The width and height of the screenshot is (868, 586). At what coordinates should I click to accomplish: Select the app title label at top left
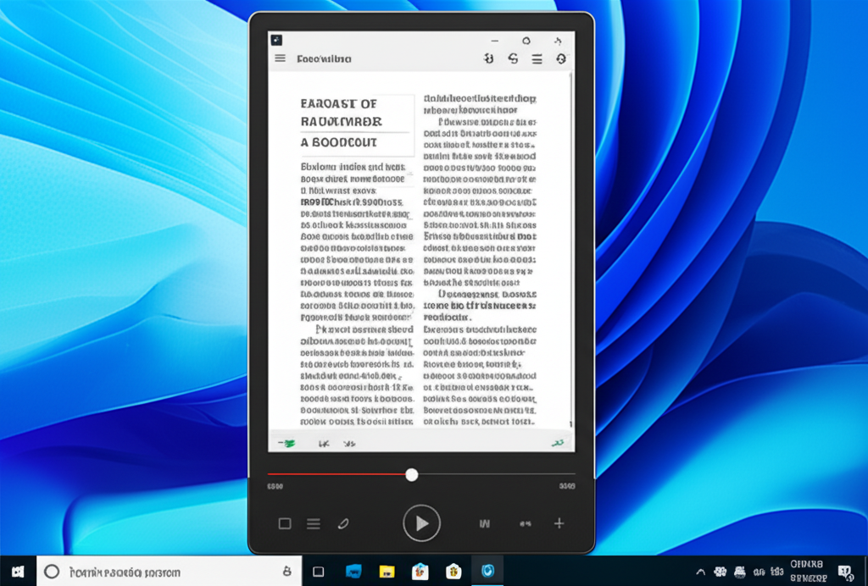(x=325, y=58)
